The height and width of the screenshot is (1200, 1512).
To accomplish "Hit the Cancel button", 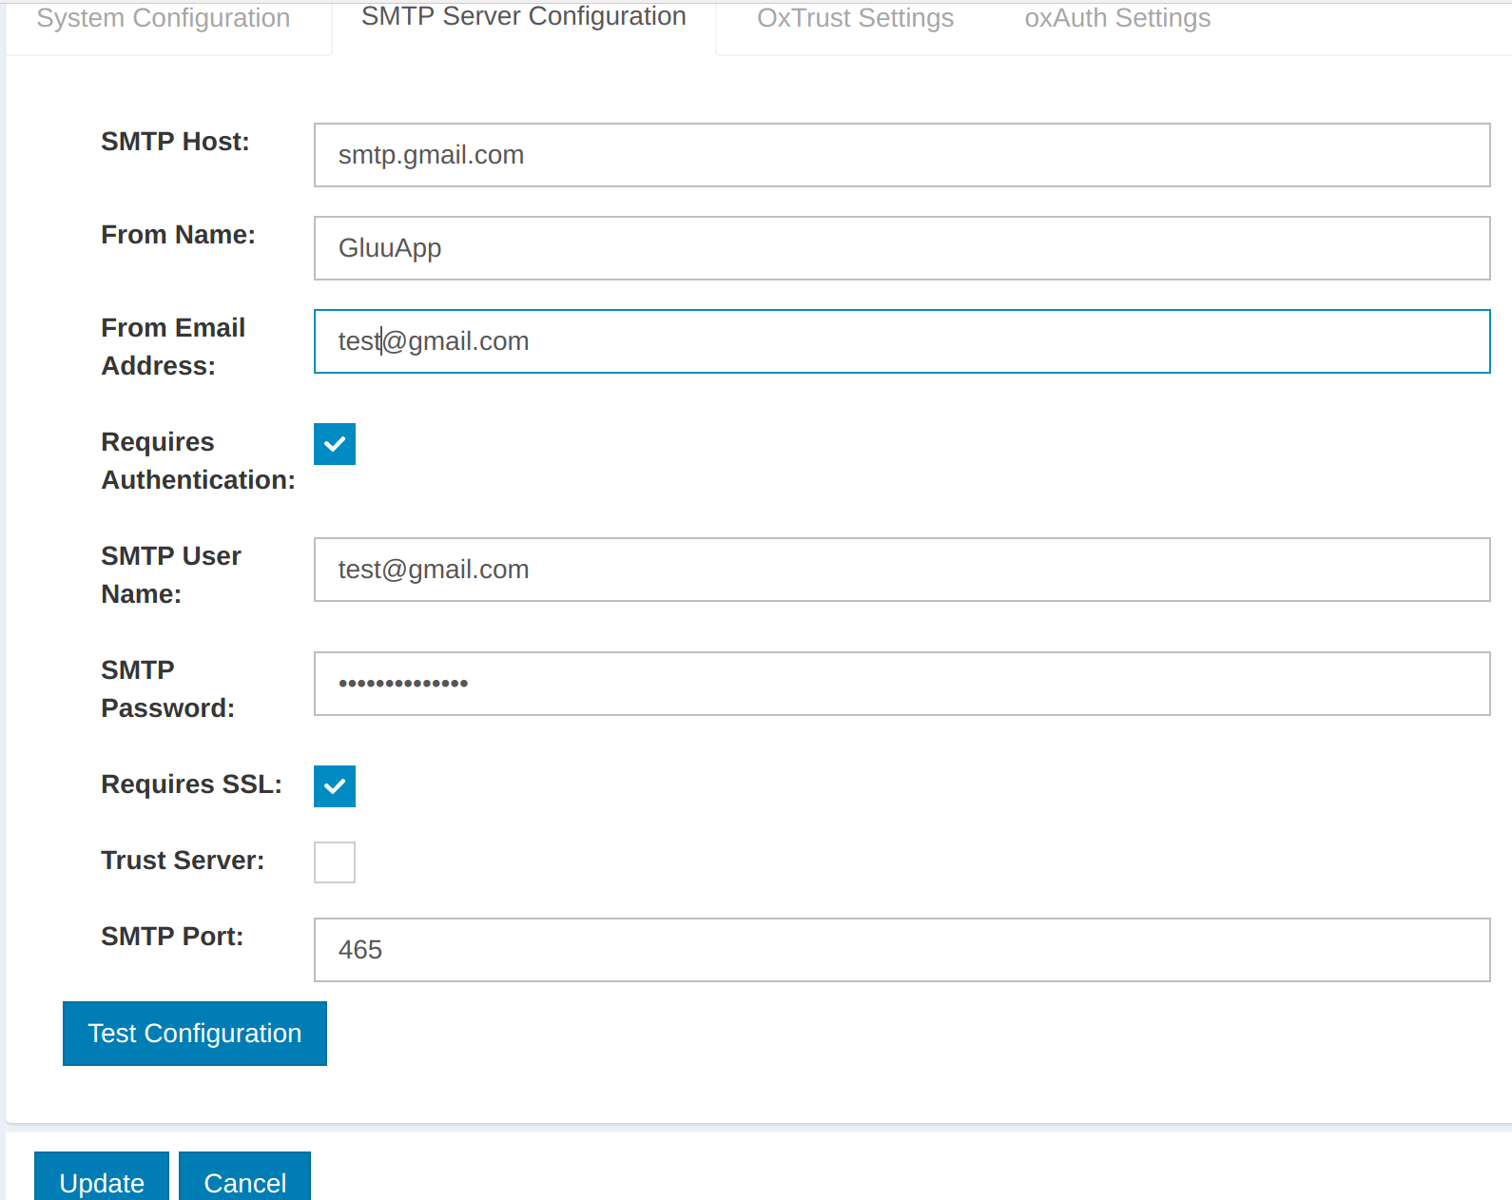I will point(244,1179).
